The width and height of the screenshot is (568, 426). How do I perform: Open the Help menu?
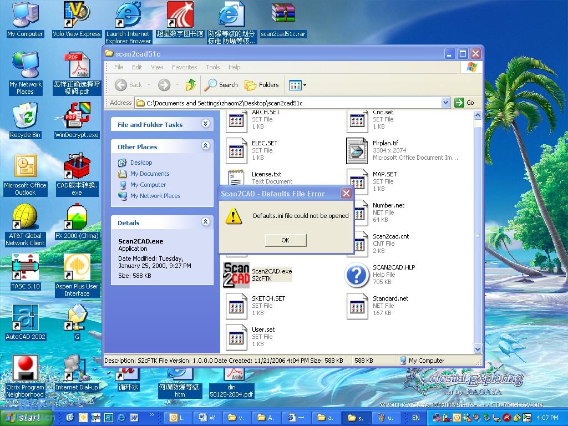click(235, 67)
